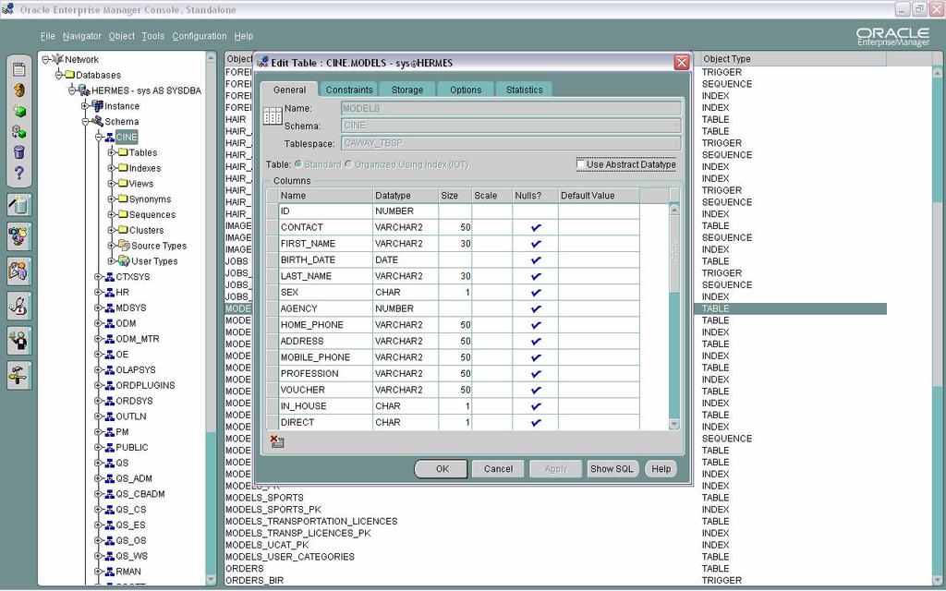The image size is (946, 591).
Task: Click the Create Like icon with arrows
Action: [18, 131]
